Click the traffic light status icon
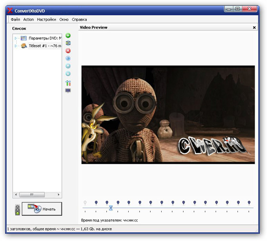 (17, 210)
